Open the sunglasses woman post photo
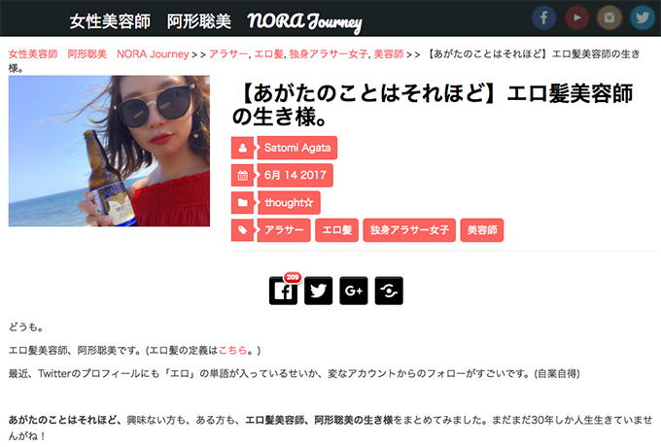This screenshot has height=447, width=661. (109, 151)
